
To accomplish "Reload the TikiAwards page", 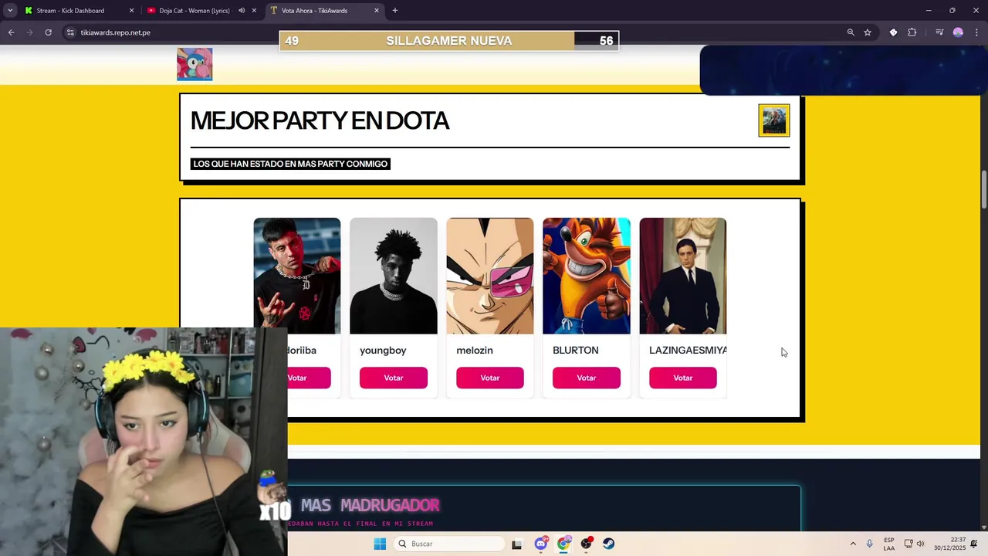I will 48,32.
